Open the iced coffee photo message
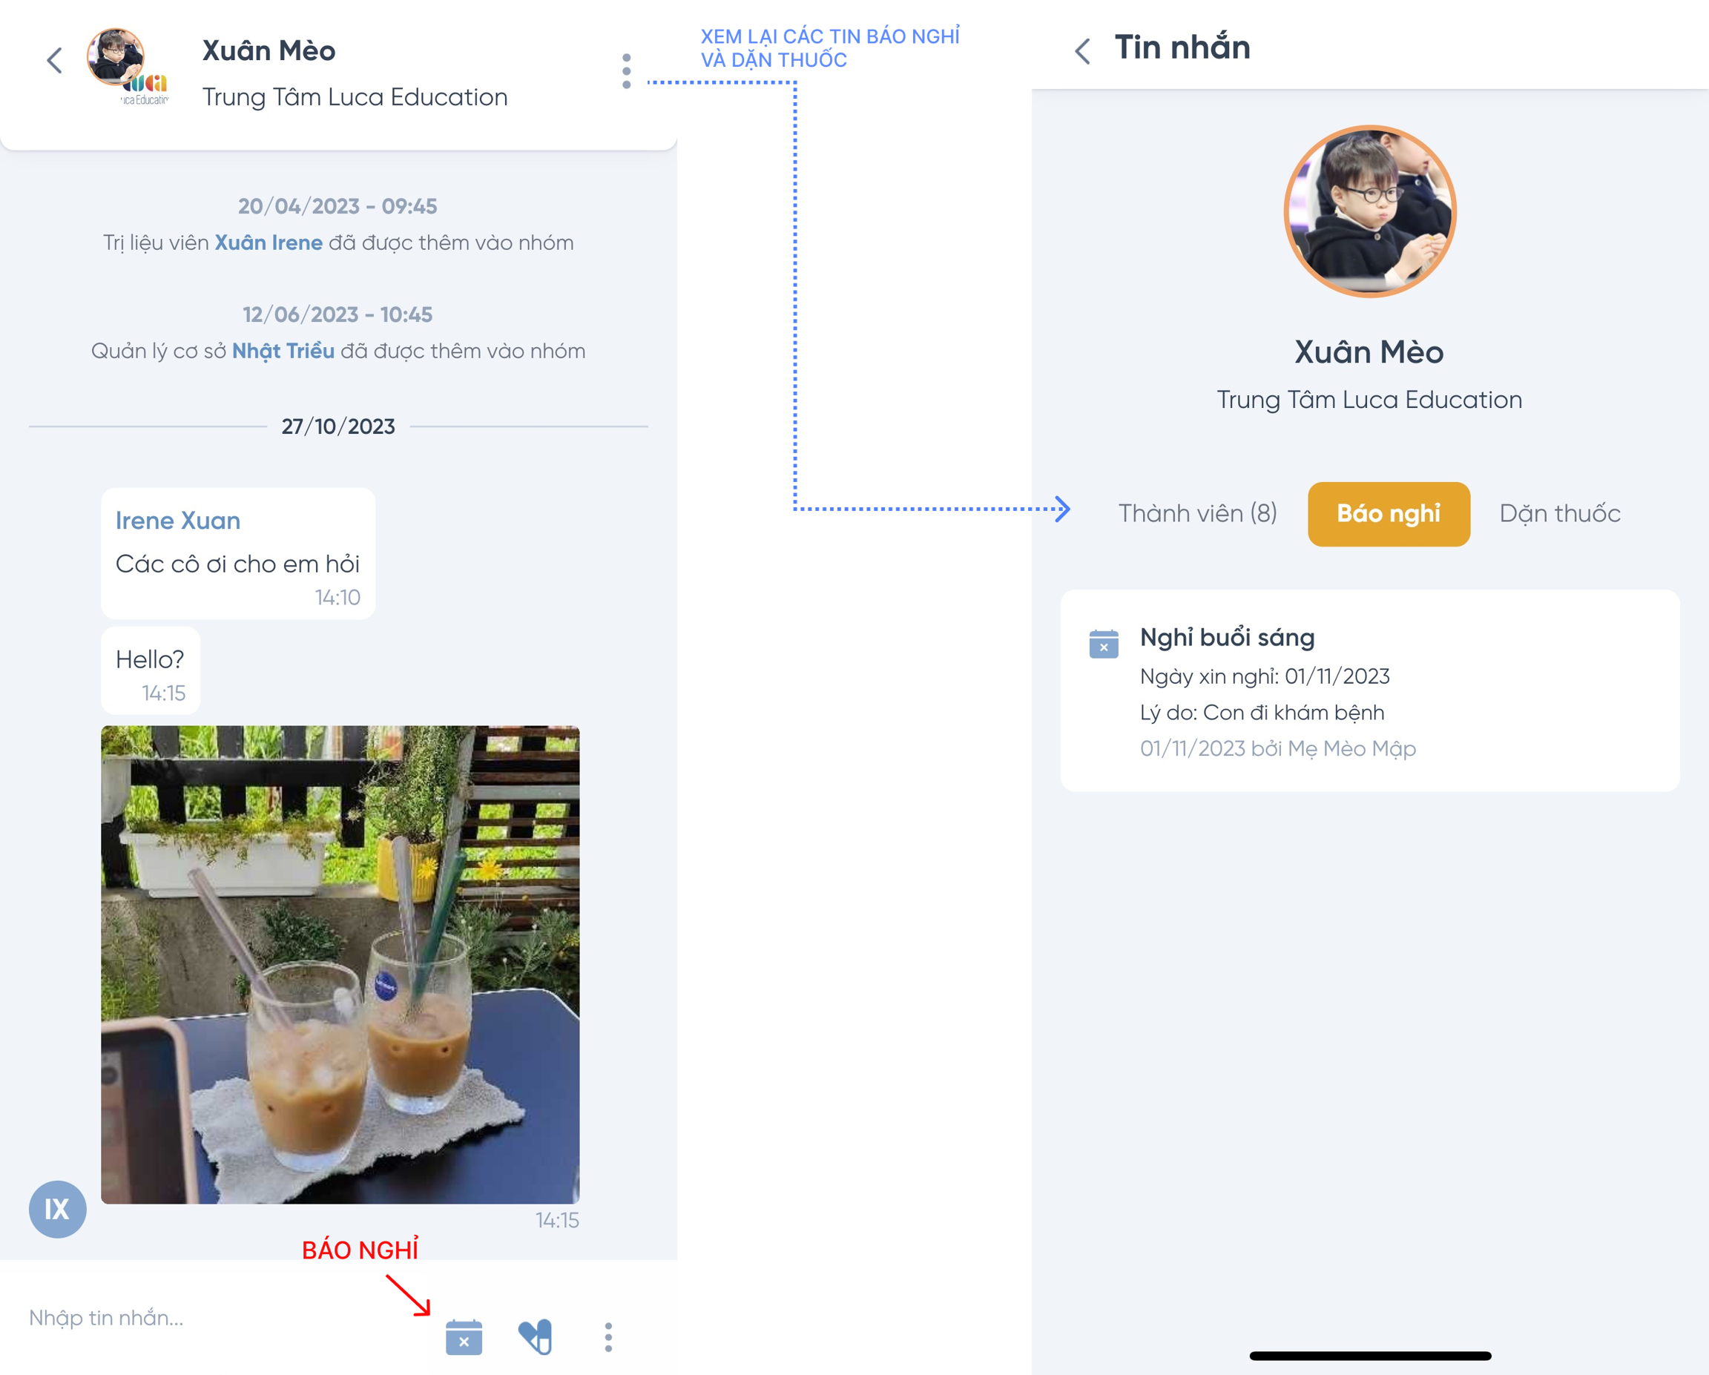This screenshot has width=1709, height=1375. pyautogui.click(x=340, y=964)
